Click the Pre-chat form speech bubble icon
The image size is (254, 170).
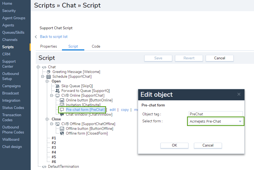point(62,110)
